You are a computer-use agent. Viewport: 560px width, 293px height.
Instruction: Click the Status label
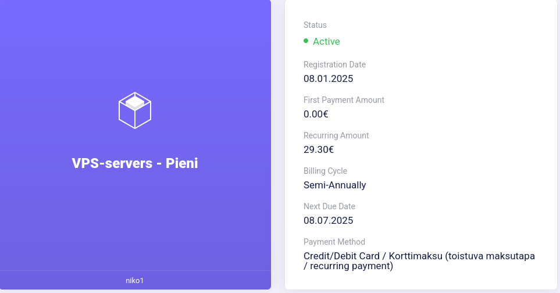[315, 25]
